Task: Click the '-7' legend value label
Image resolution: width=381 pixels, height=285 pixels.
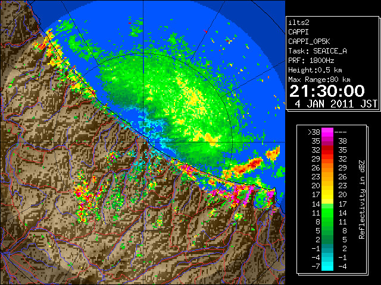Action: [x=316, y=266]
